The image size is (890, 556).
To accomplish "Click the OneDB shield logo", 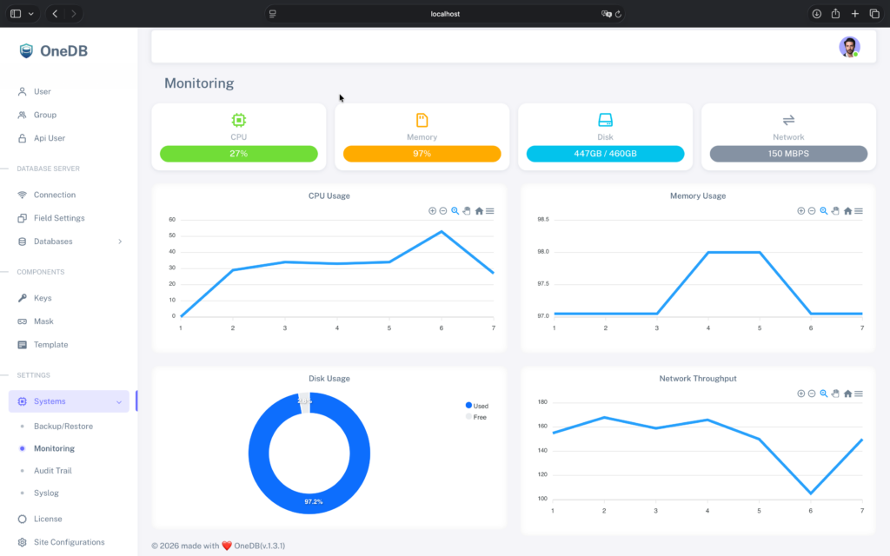I will (26, 50).
